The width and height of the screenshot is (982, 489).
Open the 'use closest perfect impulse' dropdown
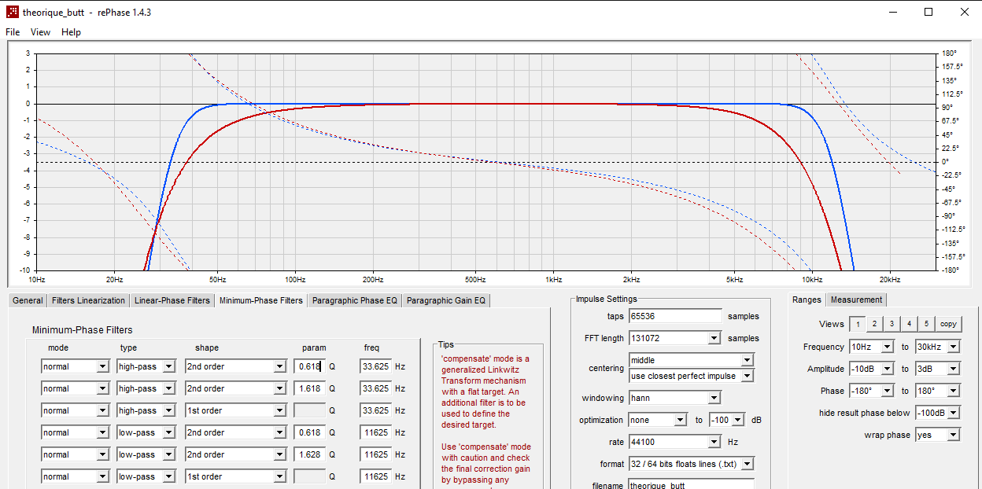click(692, 376)
